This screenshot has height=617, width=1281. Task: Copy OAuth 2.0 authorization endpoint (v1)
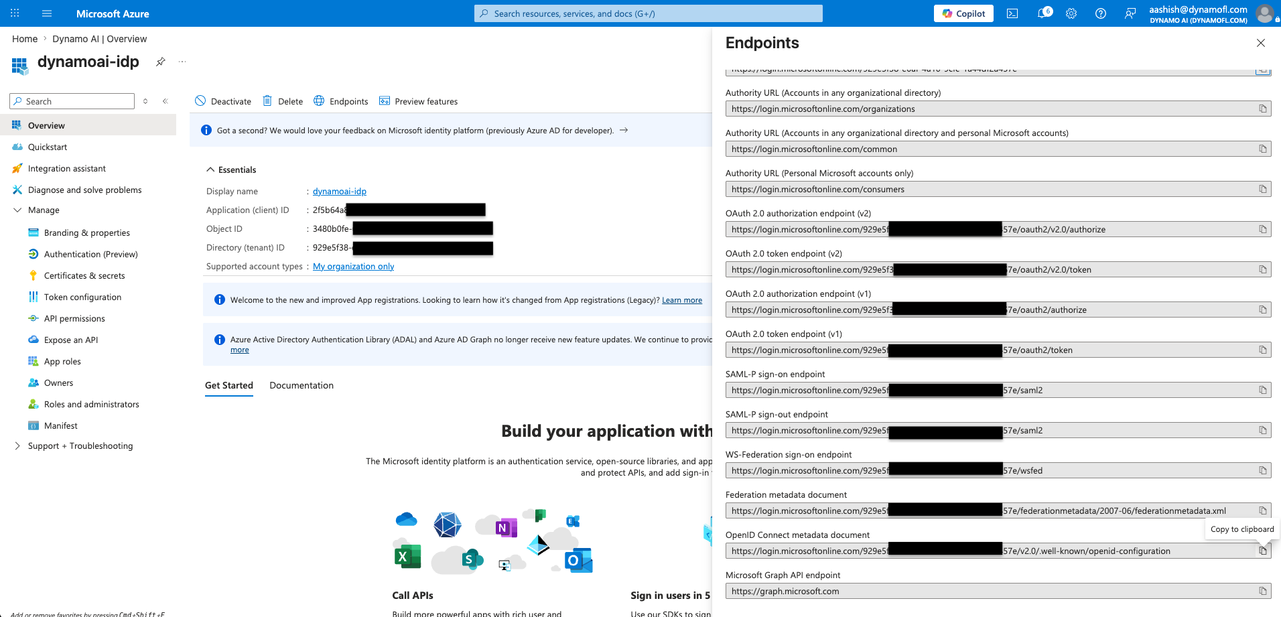(x=1263, y=310)
